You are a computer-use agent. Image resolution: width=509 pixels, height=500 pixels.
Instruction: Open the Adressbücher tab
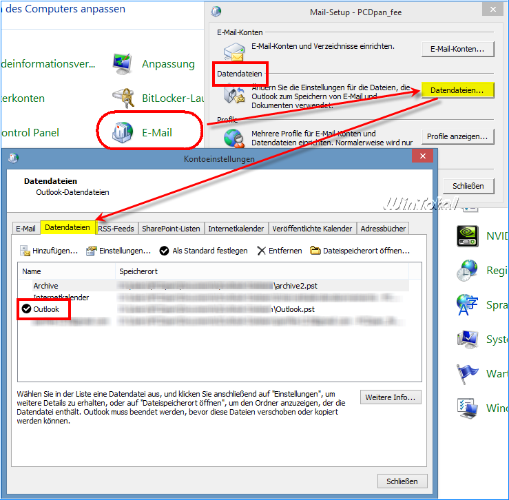(383, 229)
